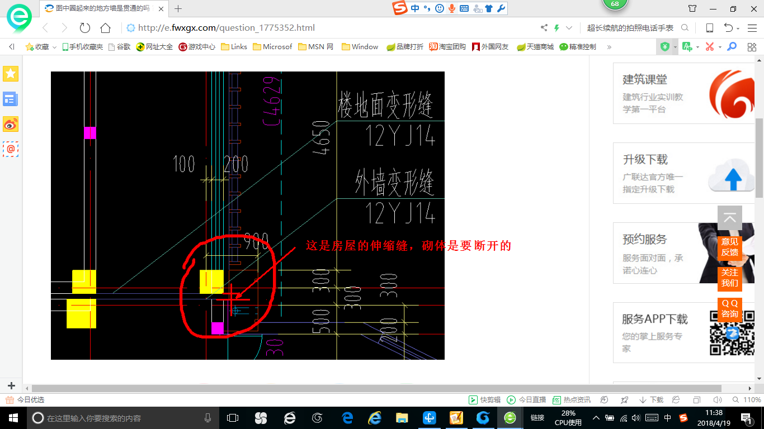Image resolution: width=764 pixels, height=429 pixels.
Task: Click the CAD drawing image
Action: (x=248, y=216)
